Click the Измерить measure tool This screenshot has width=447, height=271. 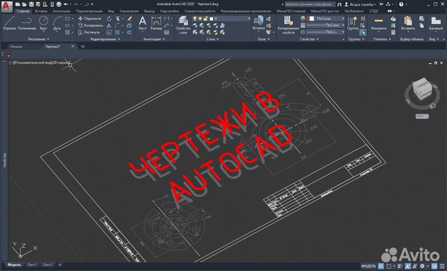379,23
